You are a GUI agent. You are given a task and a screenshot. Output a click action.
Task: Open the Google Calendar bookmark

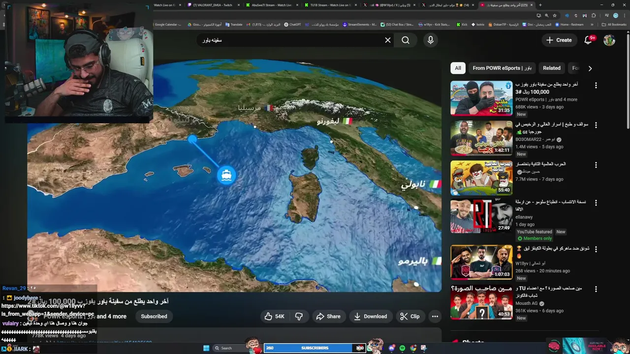pos(167,25)
